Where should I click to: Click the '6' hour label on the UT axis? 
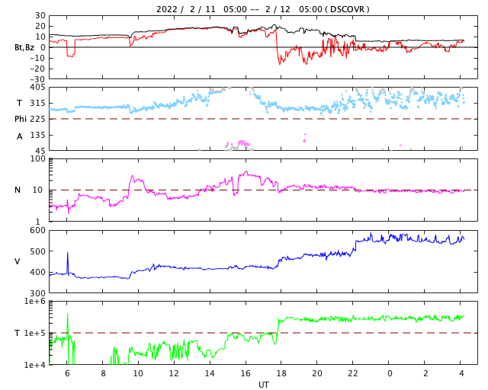point(67,373)
